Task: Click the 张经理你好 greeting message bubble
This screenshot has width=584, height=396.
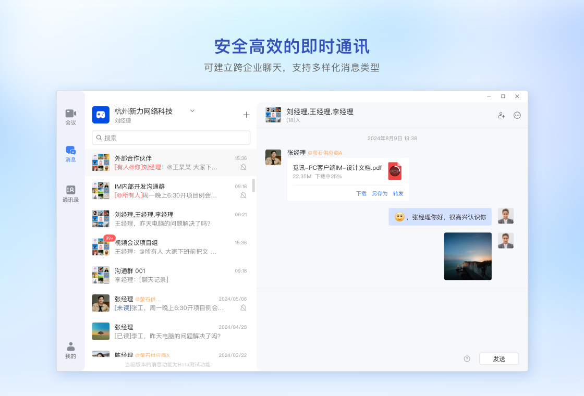Action: click(440, 217)
